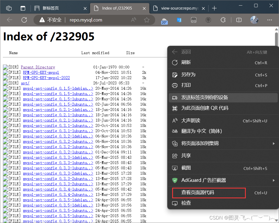Close the 新标签页 tab
Screen dimensions: 279x223
(x=85, y=8)
